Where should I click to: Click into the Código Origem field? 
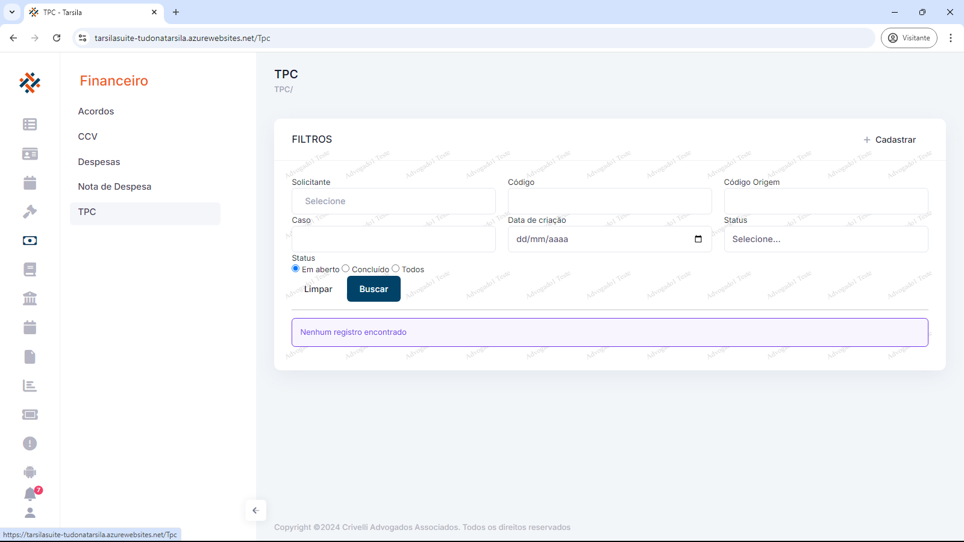click(x=825, y=201)
